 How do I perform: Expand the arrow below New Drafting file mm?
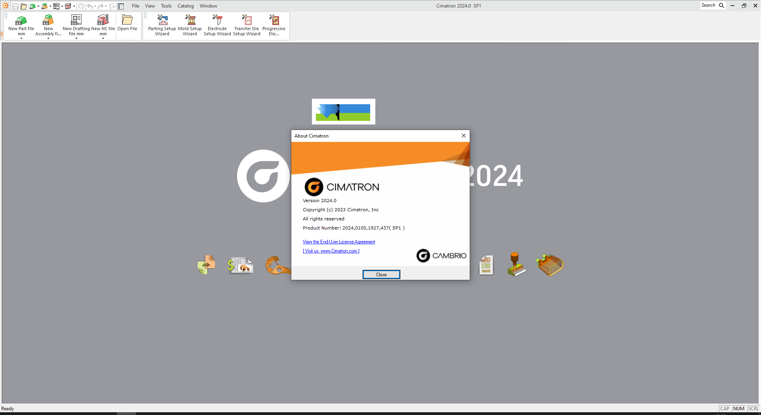tap(76, 38)
